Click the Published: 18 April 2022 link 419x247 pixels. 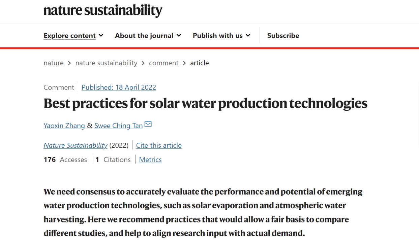pyautogui.click(x=119, y=87)
